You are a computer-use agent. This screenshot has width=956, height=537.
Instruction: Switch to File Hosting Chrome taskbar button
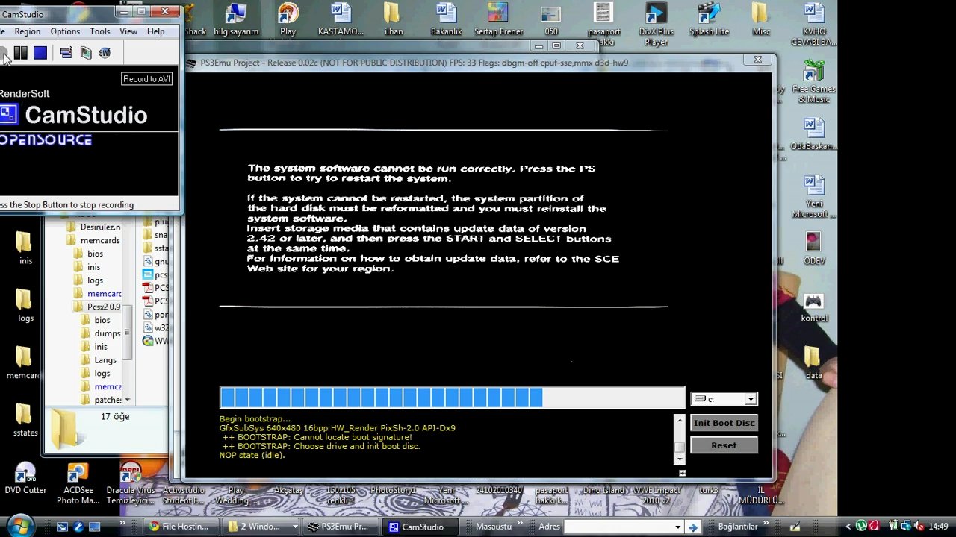click(180, 527)
